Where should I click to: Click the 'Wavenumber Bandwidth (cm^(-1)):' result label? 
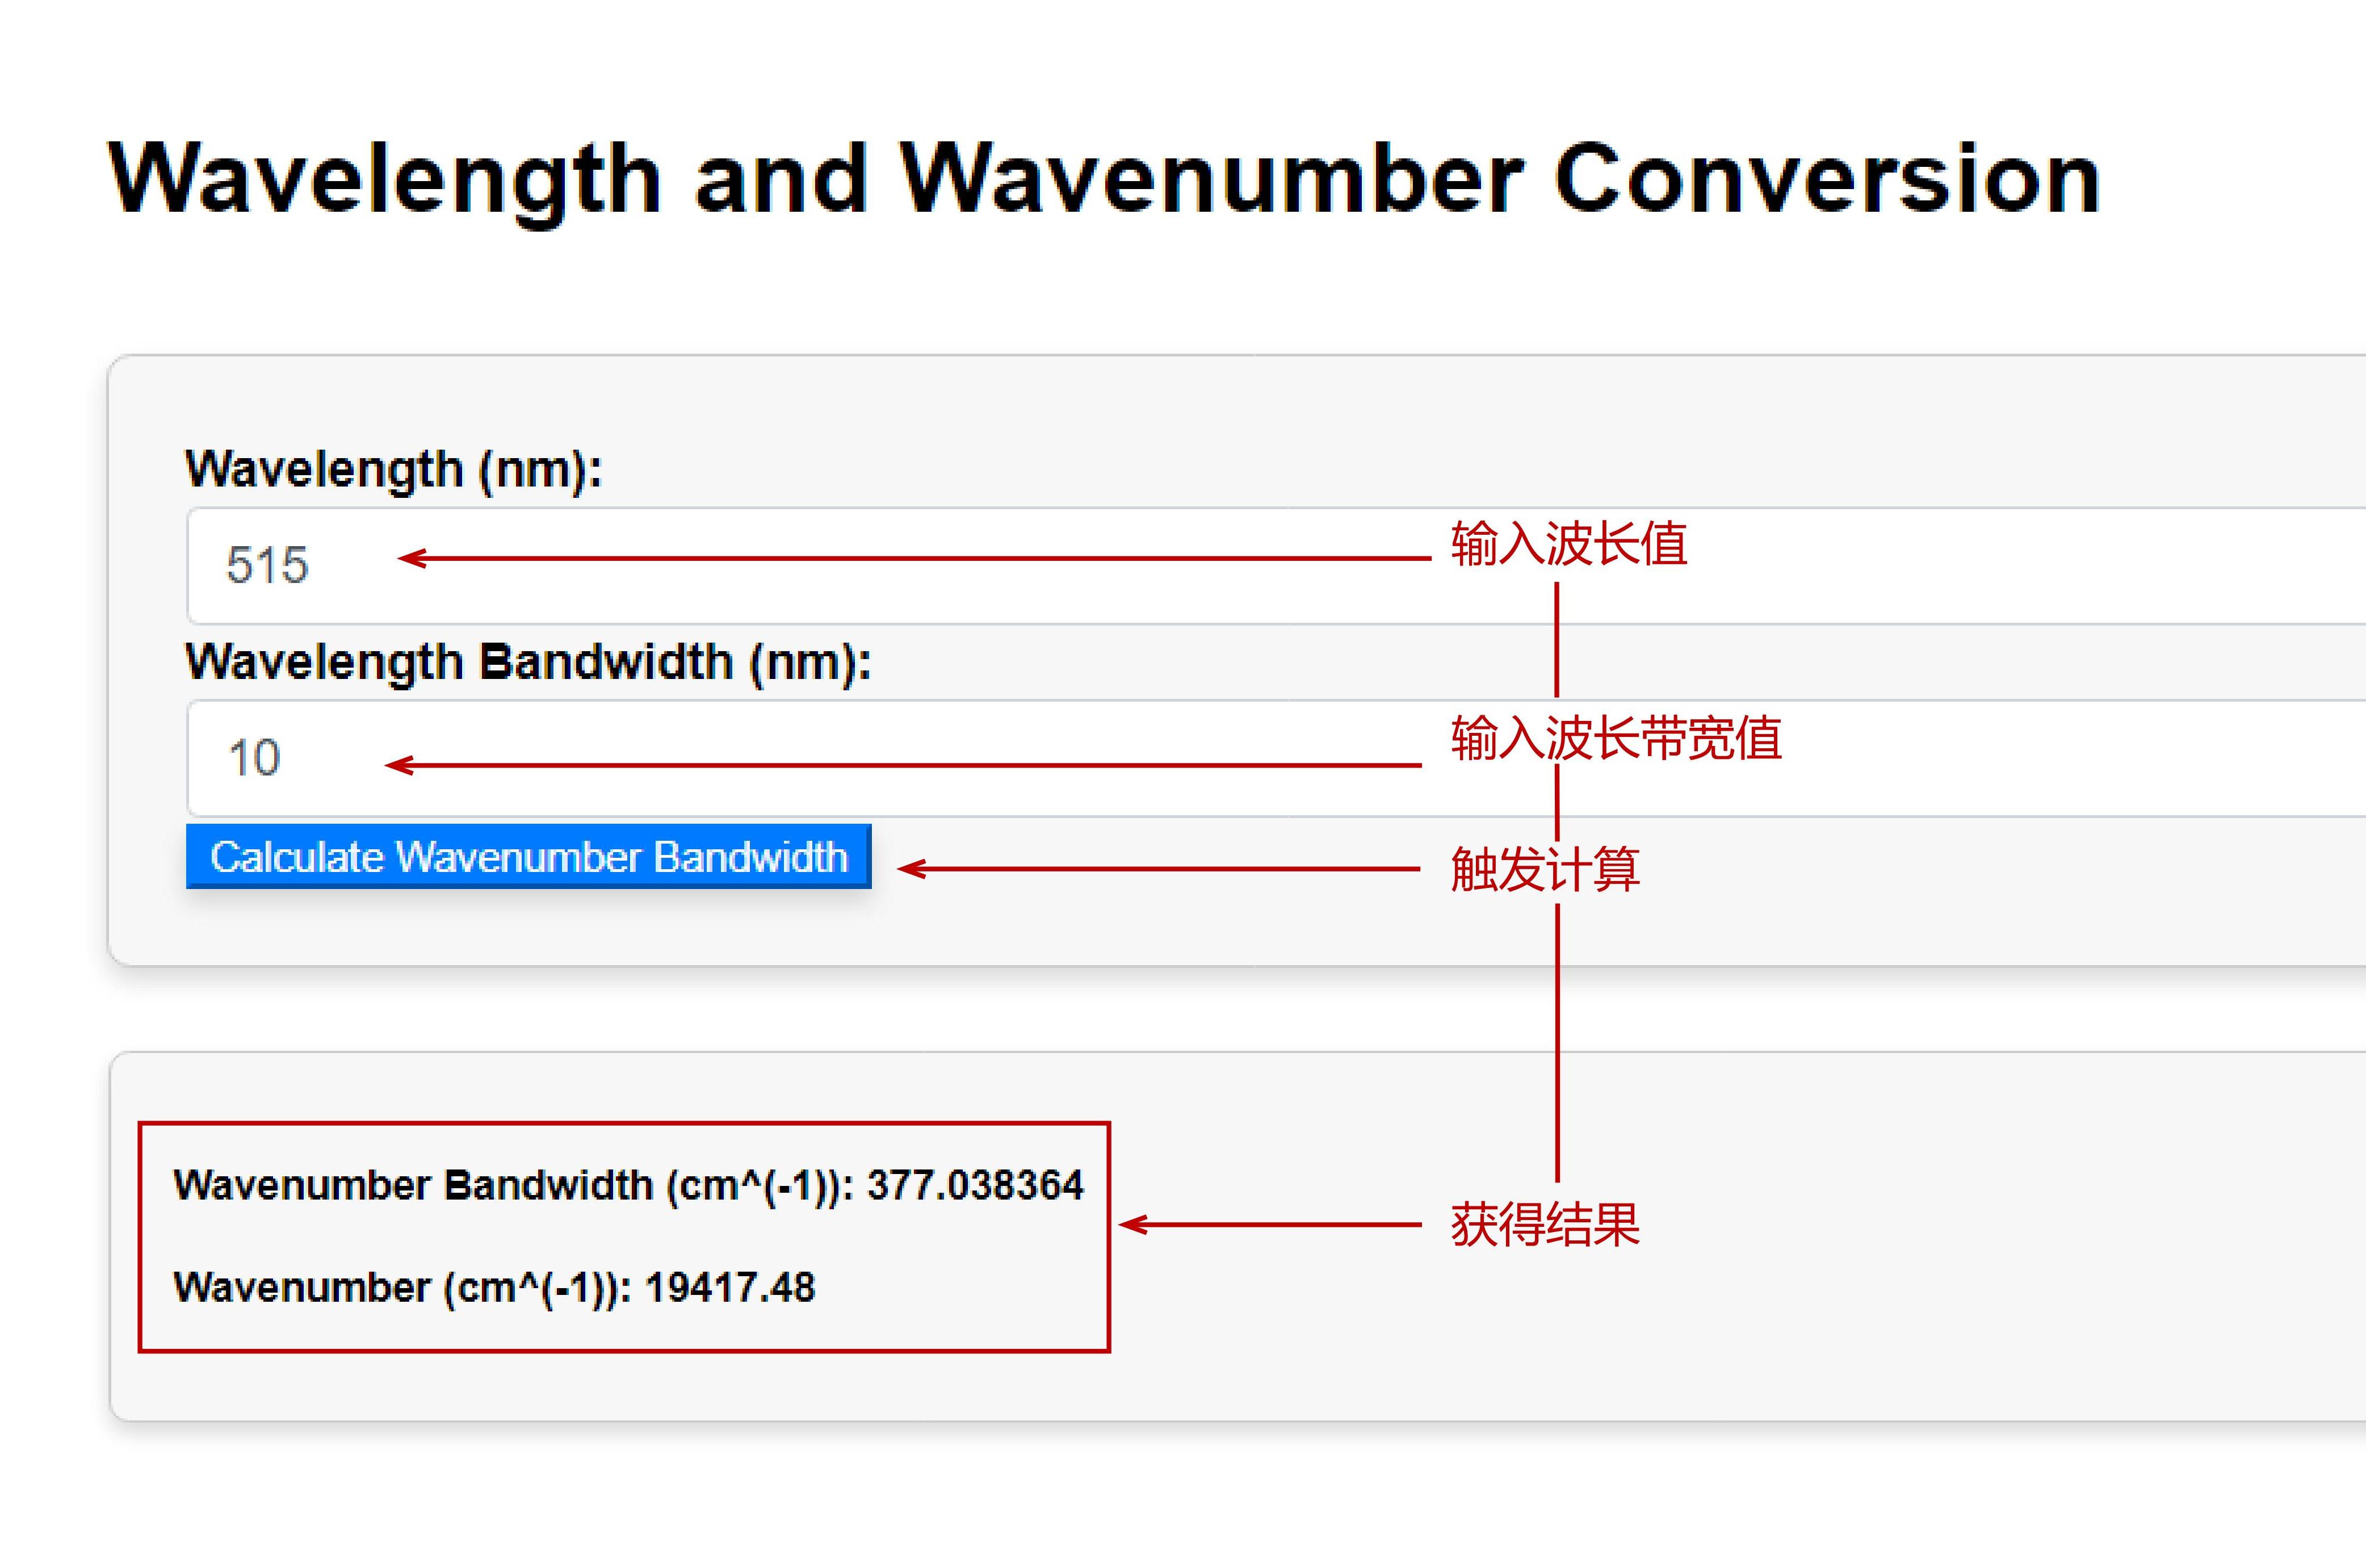[x=513, y=1185]
